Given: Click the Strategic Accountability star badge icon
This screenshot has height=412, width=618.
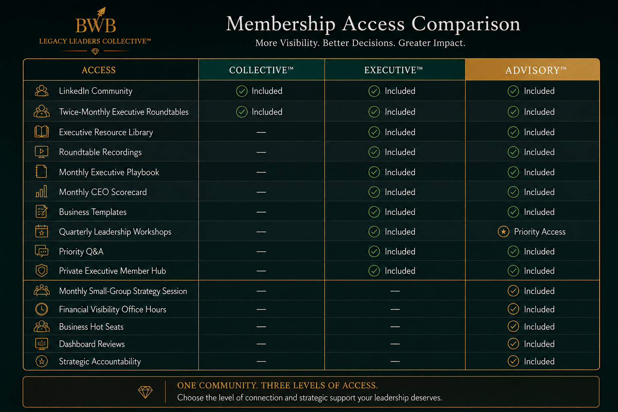Looking at the screenshot, I should pyautogui.click(x=41, y=361).
